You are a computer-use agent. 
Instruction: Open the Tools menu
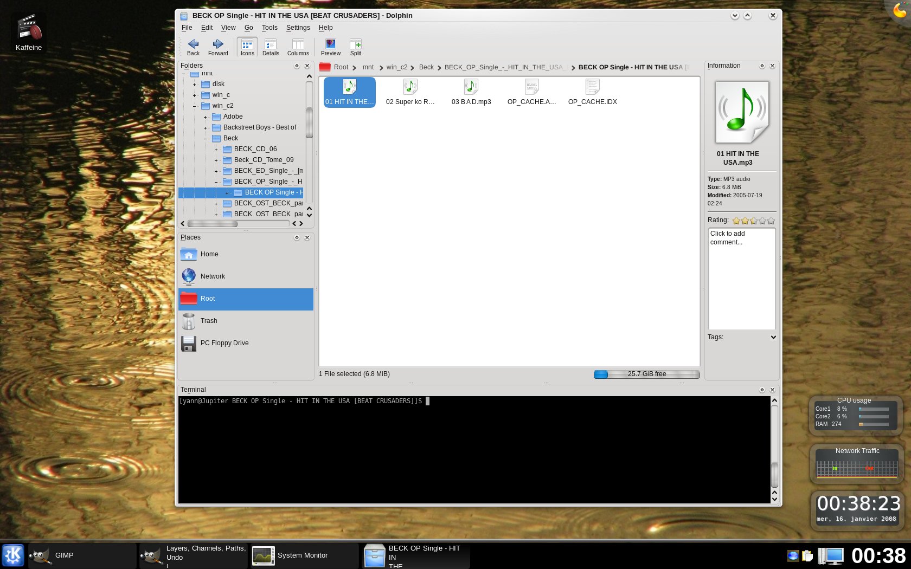pos(269,28)
